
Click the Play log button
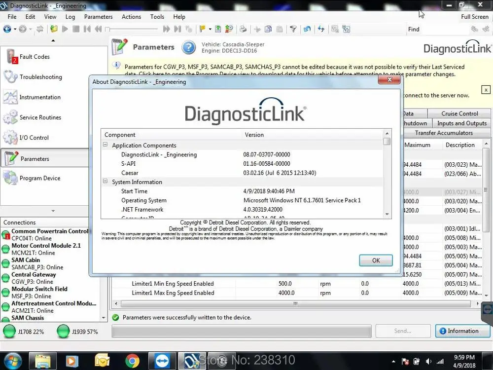tap(65, 29)
